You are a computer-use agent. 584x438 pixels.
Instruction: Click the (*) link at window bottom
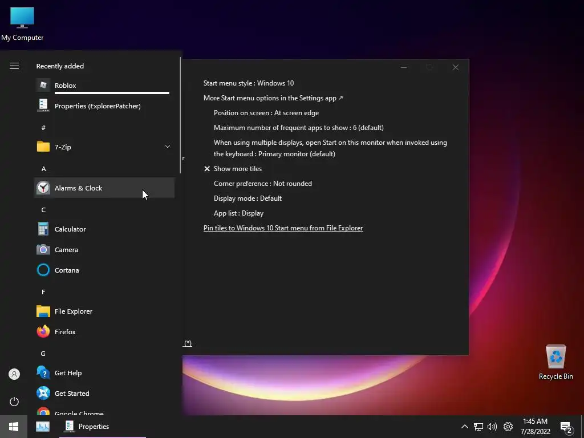click(188, 343)
